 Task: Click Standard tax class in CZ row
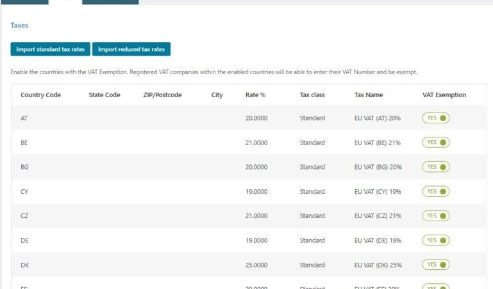point(312,216)
